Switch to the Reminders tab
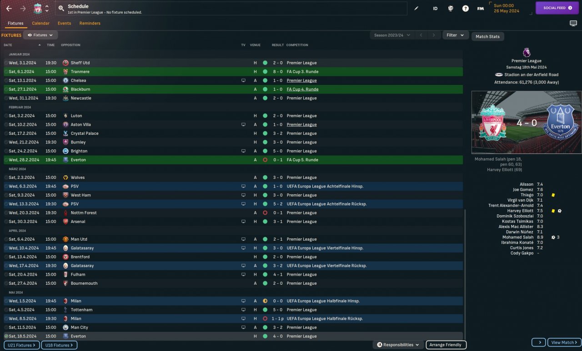582x351 pixels. click(90, 23)
